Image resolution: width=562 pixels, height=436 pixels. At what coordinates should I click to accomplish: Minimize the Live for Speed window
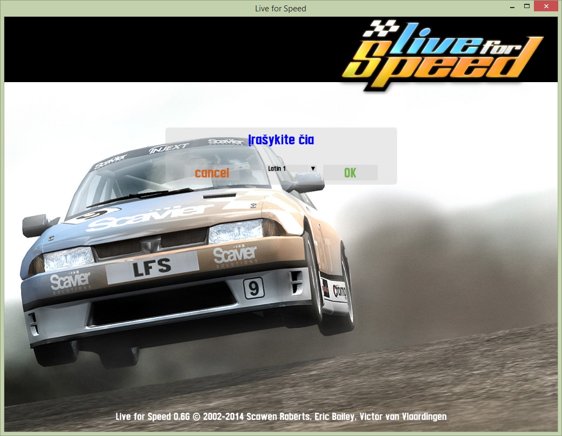512,7
